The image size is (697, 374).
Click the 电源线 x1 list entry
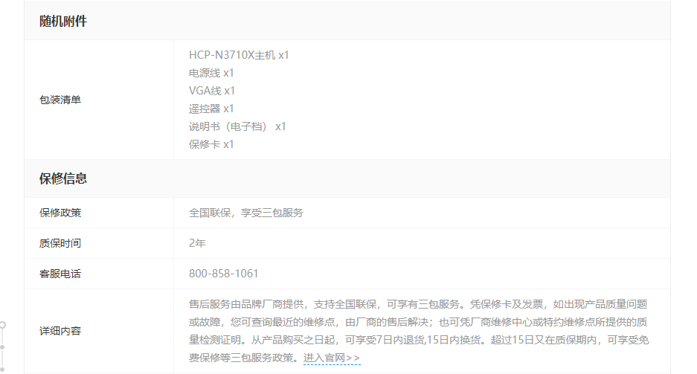pos(211,73)
